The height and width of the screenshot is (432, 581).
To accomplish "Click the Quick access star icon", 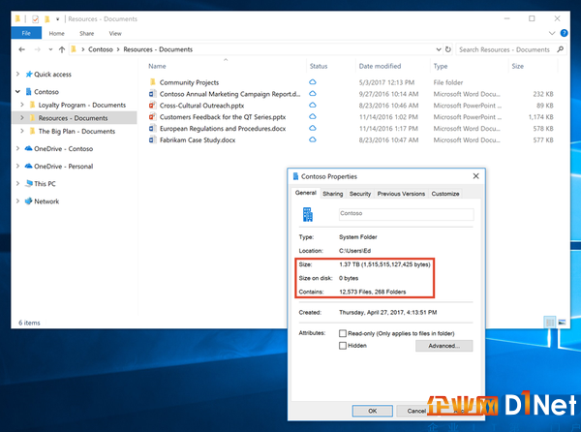I will [28, 75].
